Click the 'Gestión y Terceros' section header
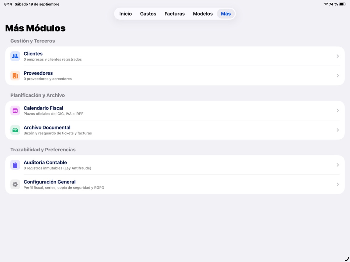 (33, 41)
